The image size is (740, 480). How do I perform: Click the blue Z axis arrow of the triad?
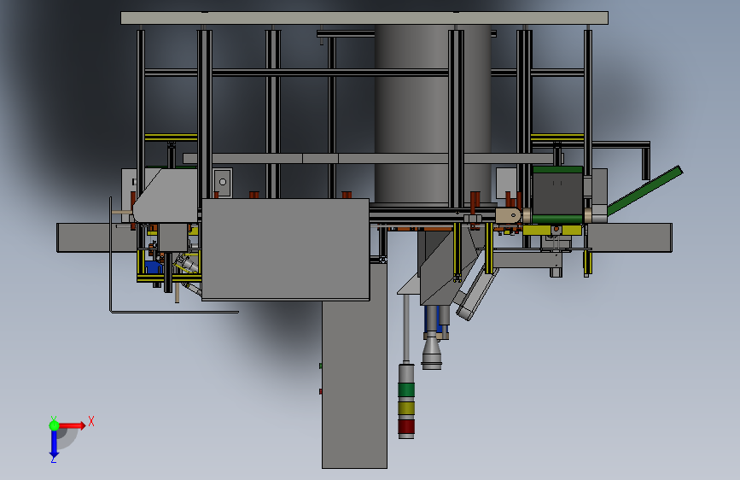[54, 445]
